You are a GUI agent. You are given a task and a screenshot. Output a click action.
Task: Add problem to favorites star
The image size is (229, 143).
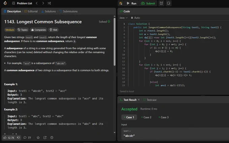coord(38,138)
